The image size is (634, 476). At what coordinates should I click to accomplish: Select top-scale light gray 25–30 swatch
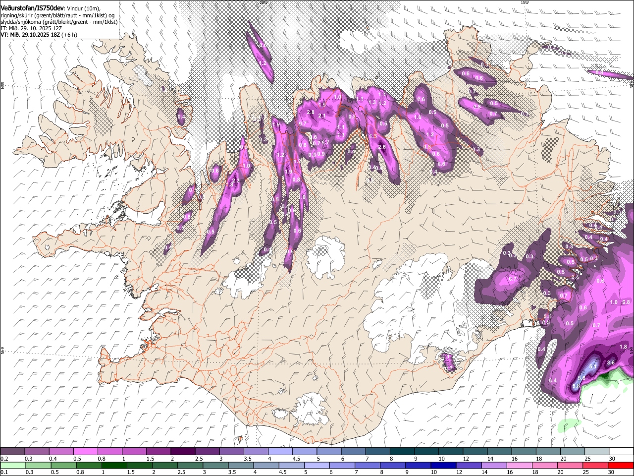tap(597, 452)
